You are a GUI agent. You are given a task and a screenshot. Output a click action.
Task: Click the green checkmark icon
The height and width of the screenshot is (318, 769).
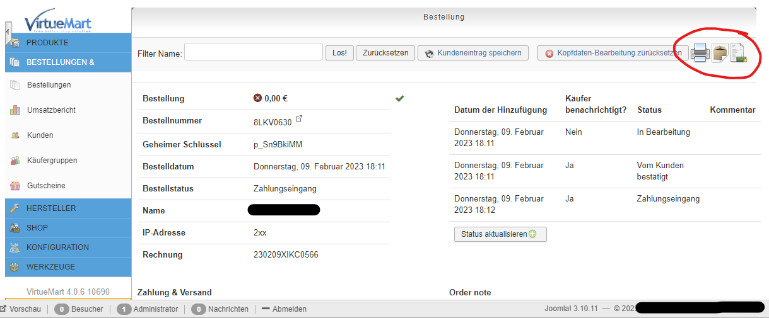tap(399, 98)
